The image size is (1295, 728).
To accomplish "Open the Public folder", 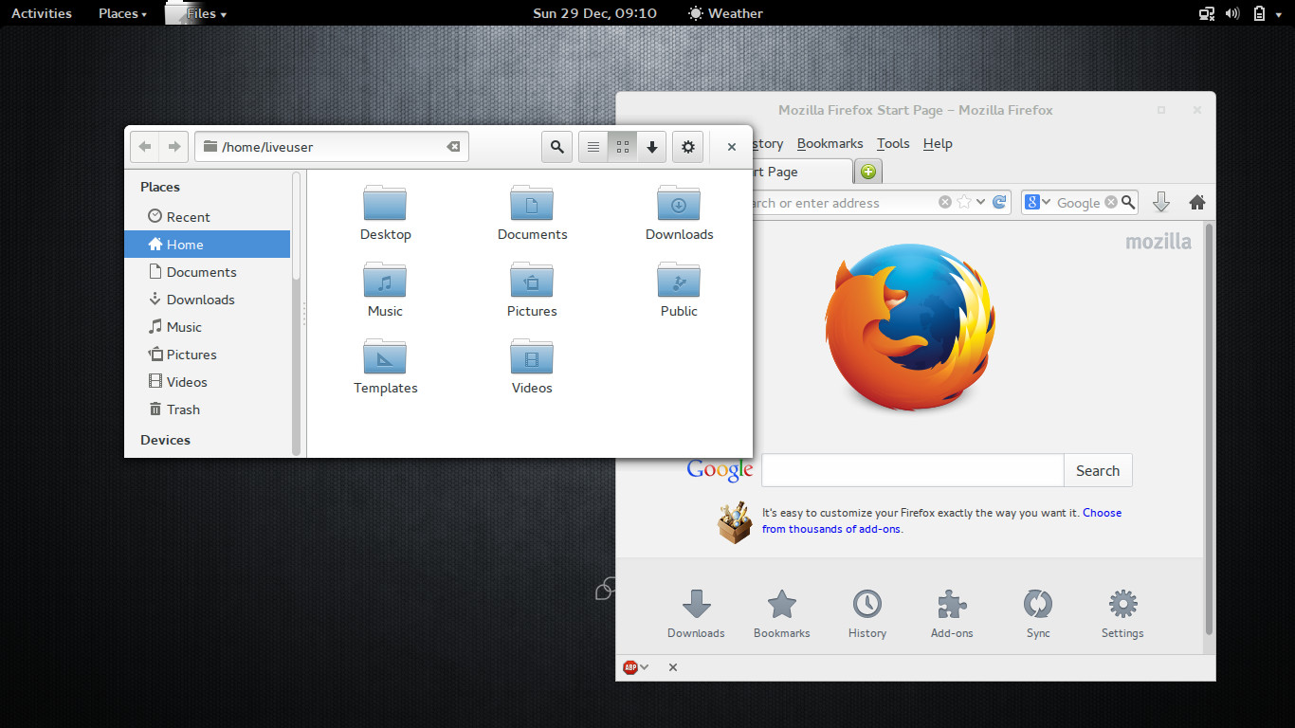I will click(679, 290).
